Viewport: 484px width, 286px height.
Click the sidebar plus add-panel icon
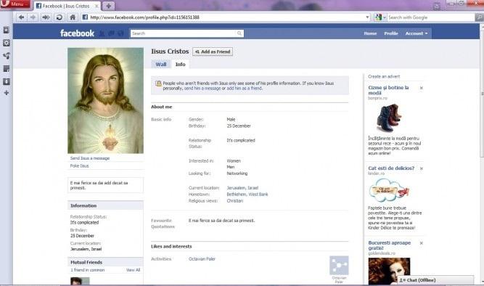7,93
